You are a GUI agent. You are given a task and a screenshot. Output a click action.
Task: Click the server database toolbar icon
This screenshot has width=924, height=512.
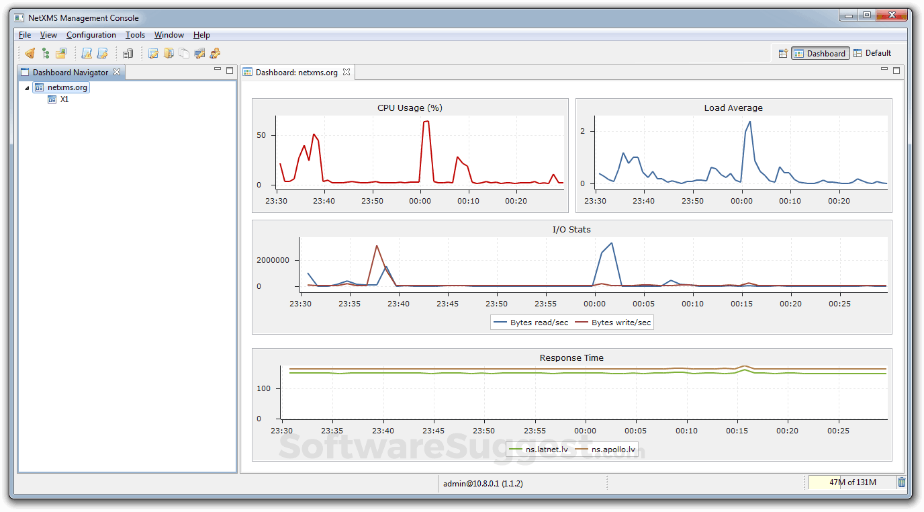[128, 53]
